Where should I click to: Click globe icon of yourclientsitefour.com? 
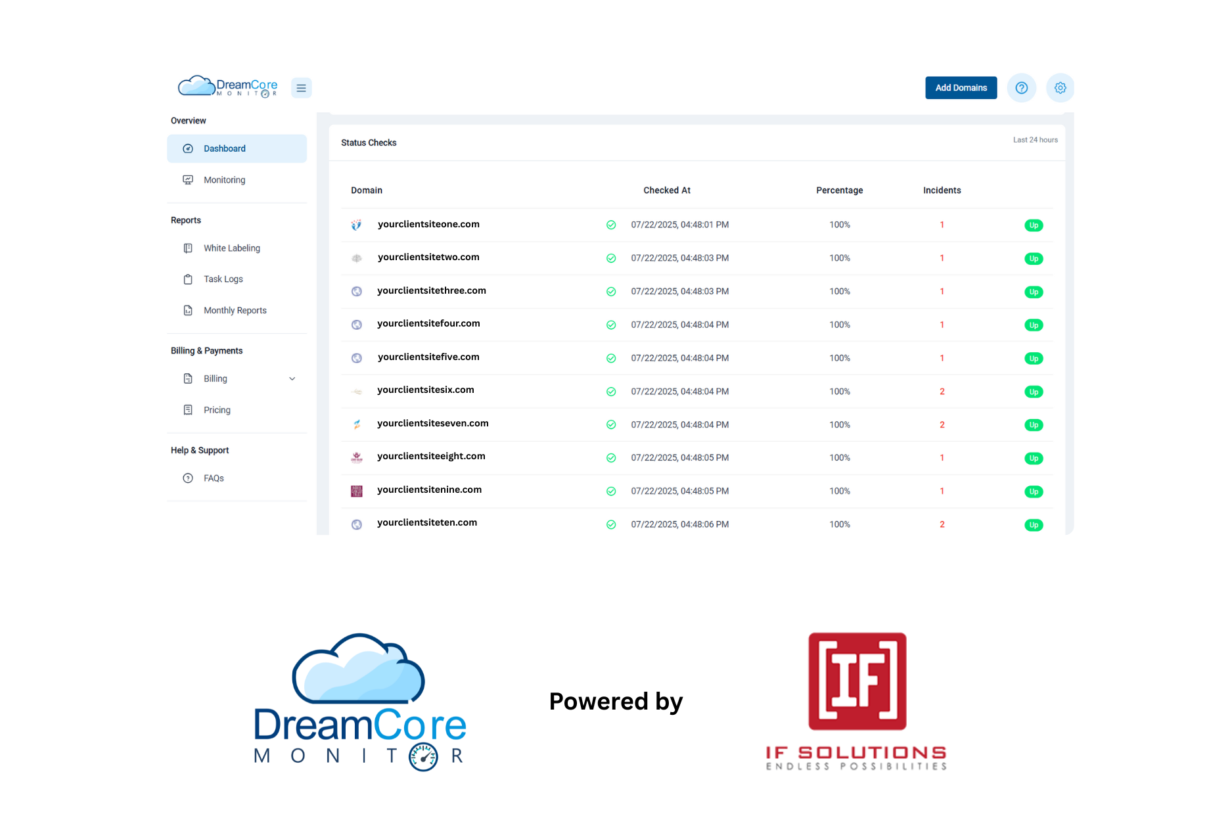pos(357,325)
